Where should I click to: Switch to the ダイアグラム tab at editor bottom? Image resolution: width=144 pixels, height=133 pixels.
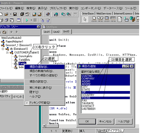(115, 131)
